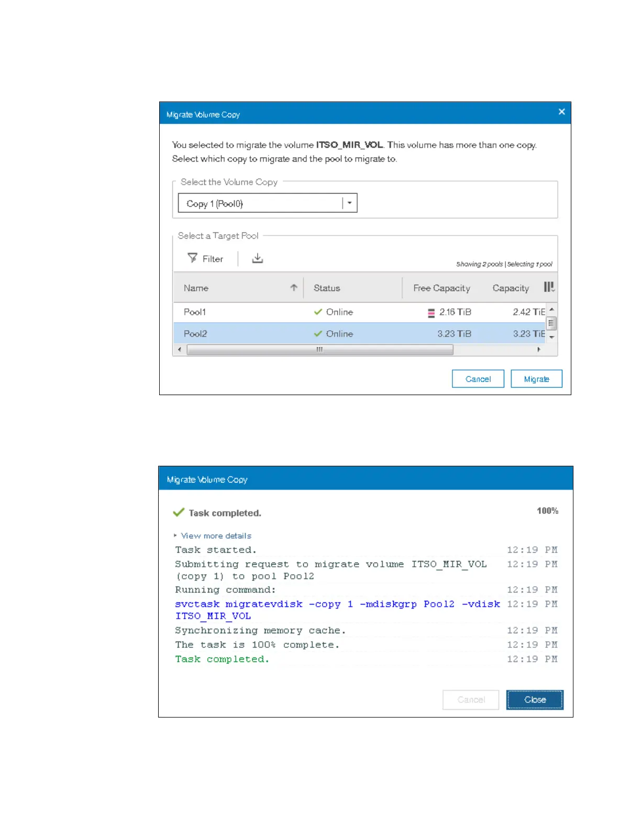Select the Pool2 row

359,333
